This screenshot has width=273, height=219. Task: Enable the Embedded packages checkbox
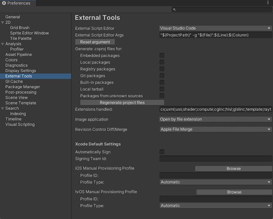[162, 55]
